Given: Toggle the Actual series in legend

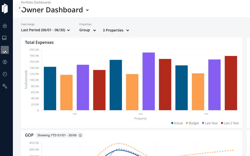Looking at the screenshot, I should tap(177, 123).
